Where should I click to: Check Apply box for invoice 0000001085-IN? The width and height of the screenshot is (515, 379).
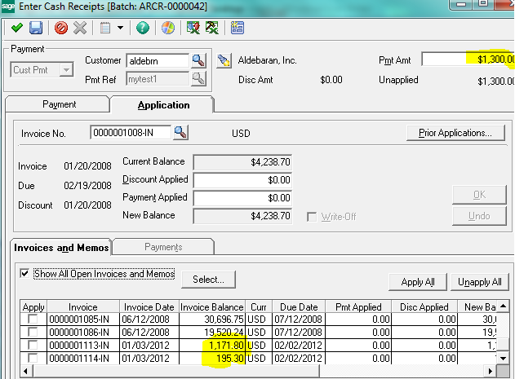[x=32, y=320]
